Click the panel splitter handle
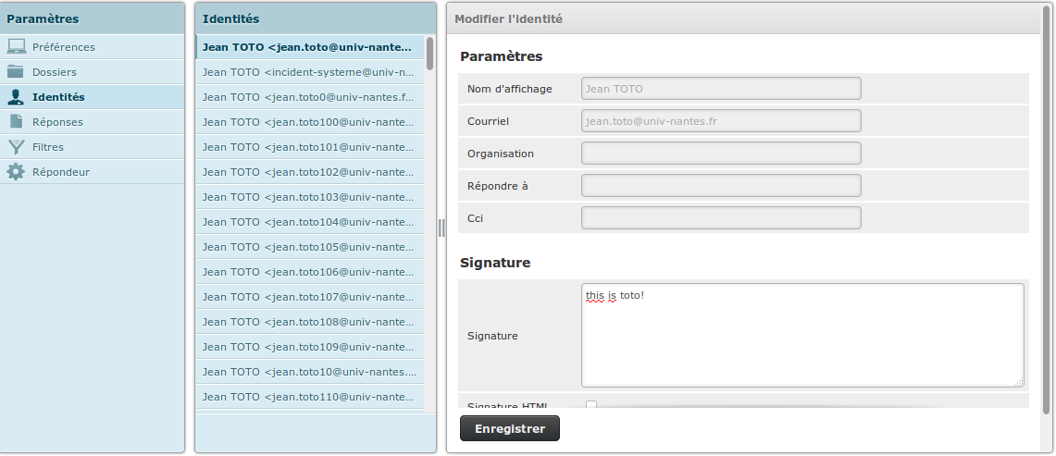The height and width of the screenshot is (456, 1056). 441,228
